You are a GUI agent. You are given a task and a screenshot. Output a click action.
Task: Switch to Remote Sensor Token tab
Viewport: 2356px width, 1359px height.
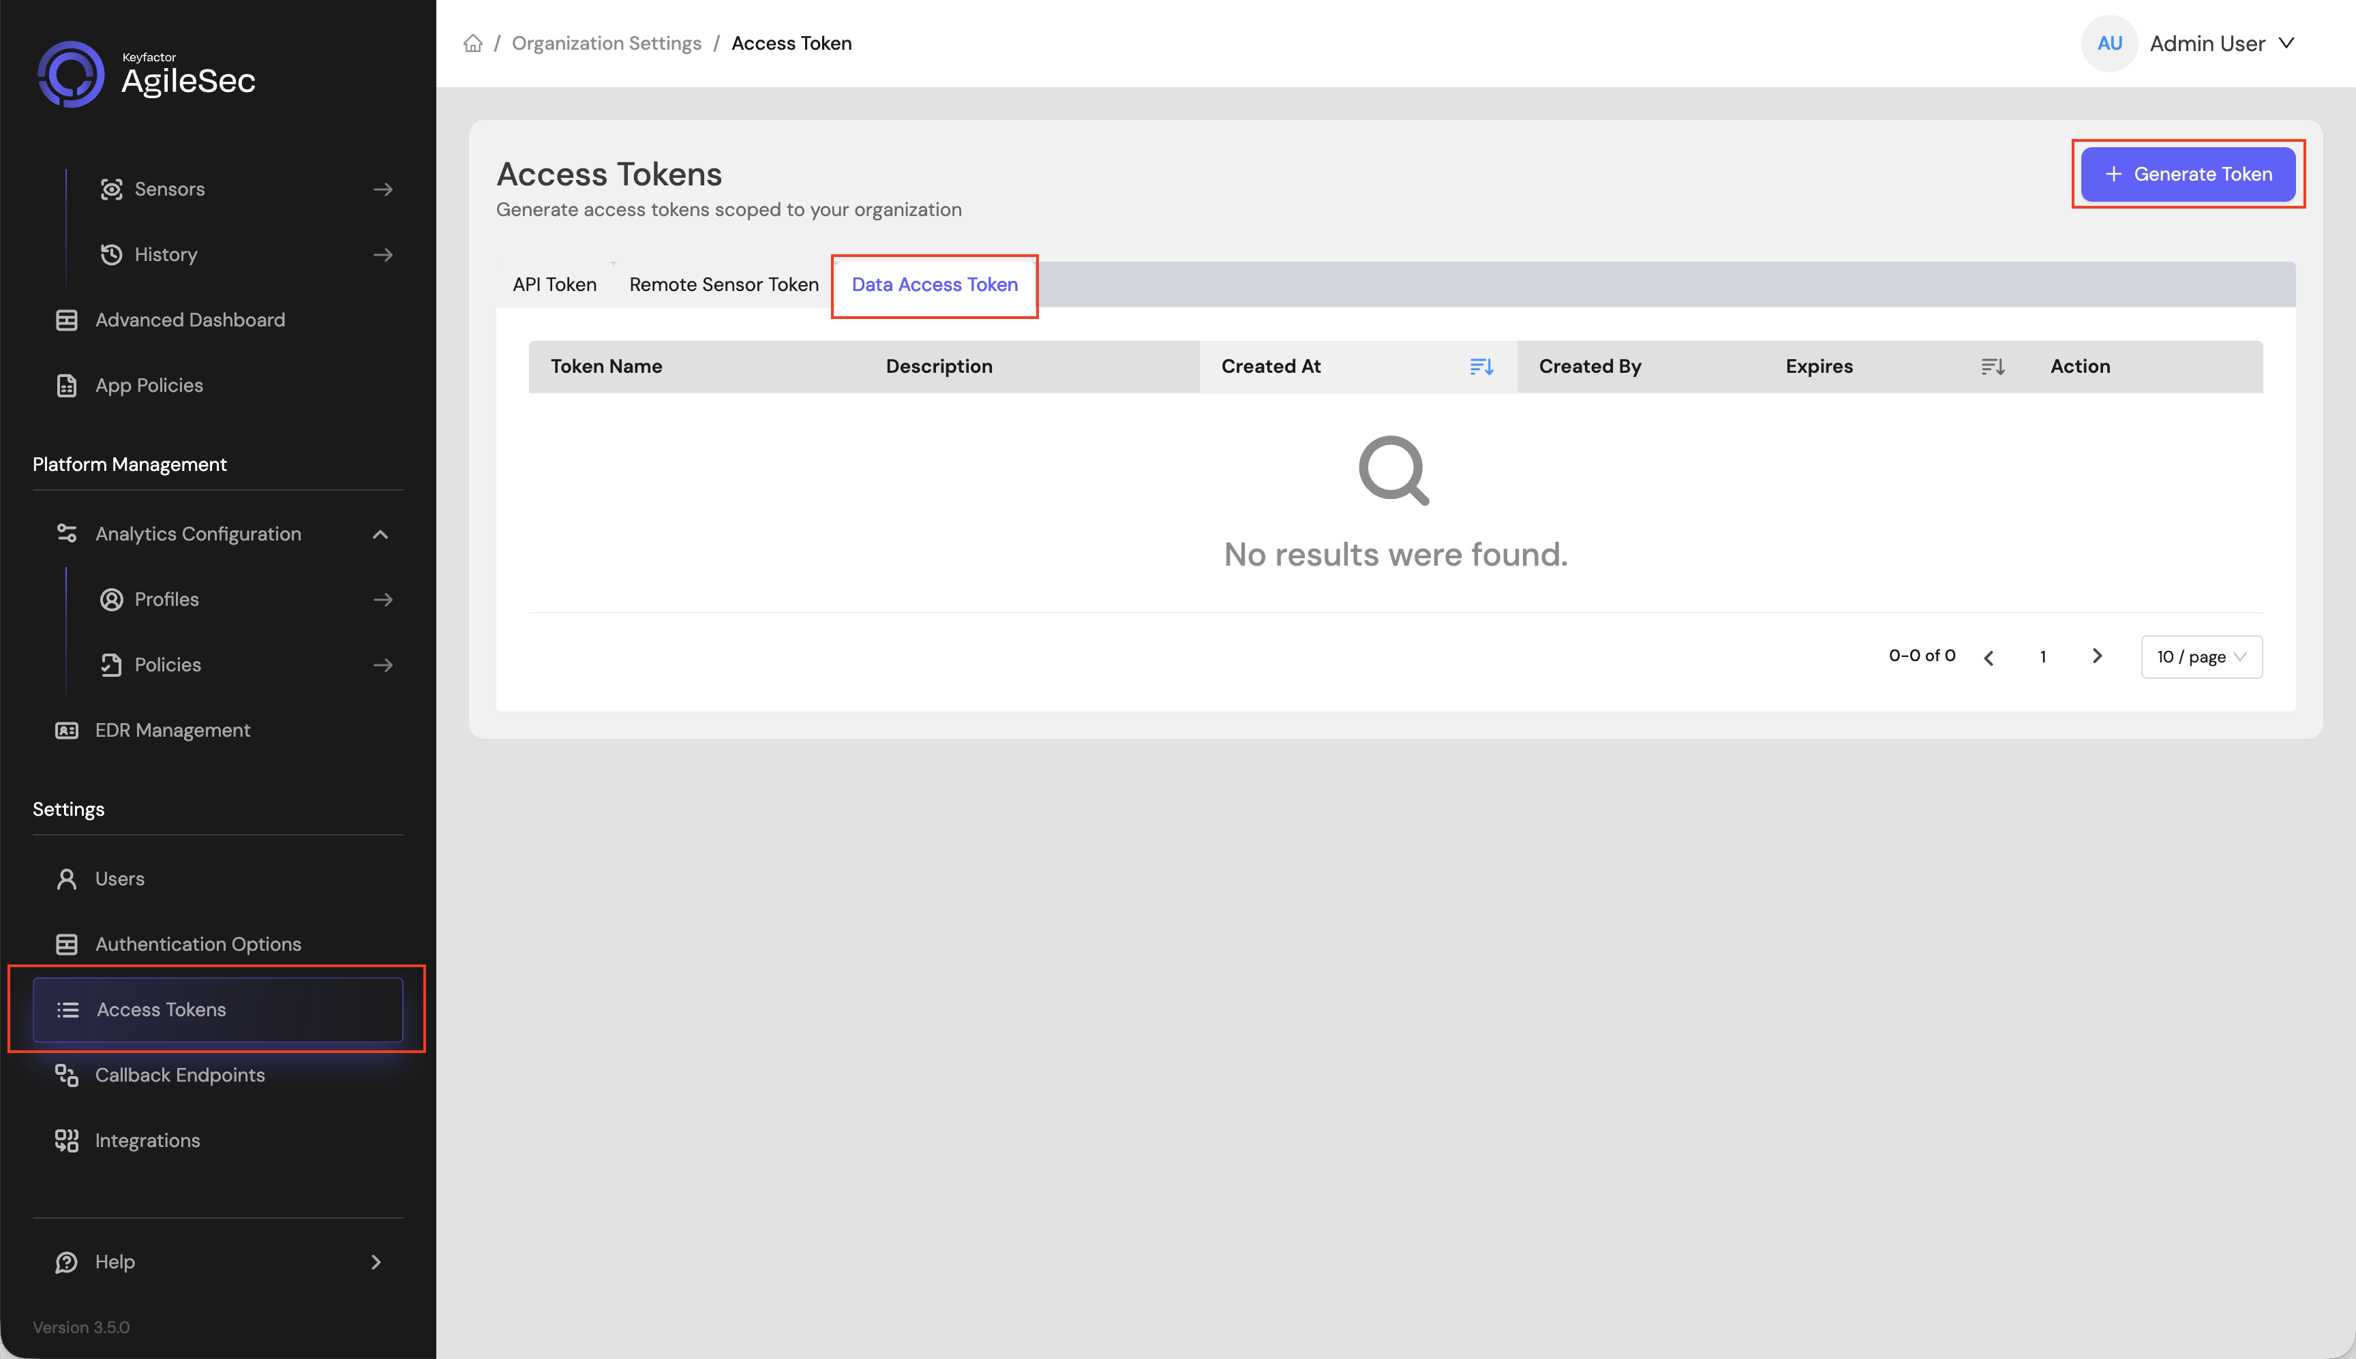click(723, 285)
